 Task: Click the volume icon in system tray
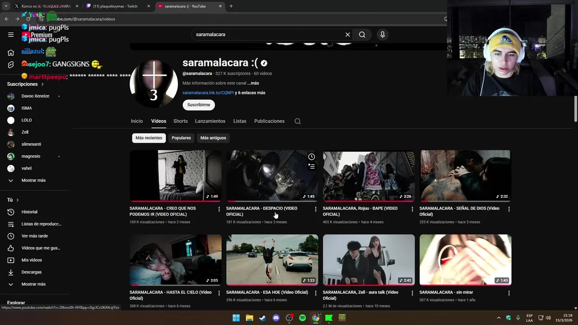548,318
